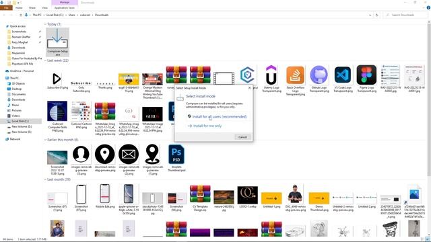
Task: Open the address bar history dropdown
Action: (370, 15)
